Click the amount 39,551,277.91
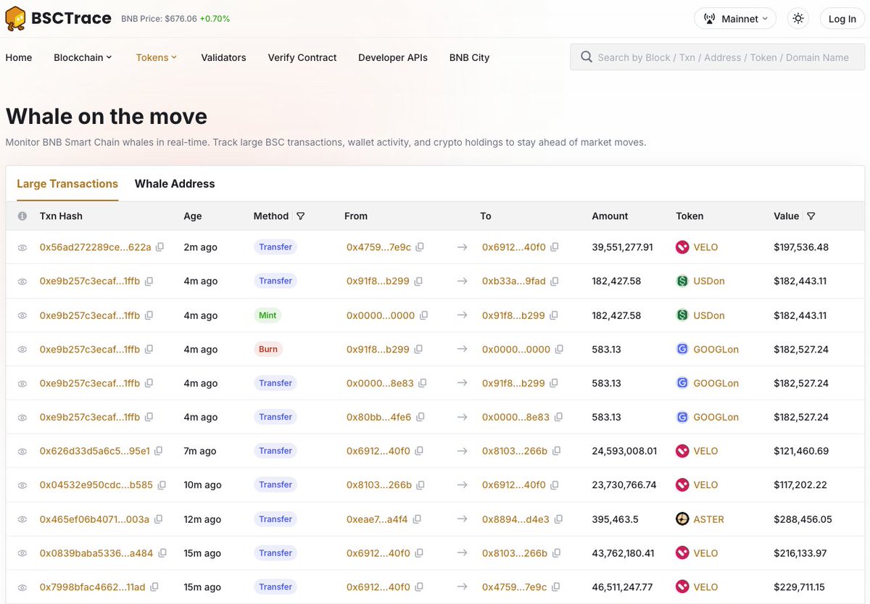The image size is (870, 604). click(623, 247)
